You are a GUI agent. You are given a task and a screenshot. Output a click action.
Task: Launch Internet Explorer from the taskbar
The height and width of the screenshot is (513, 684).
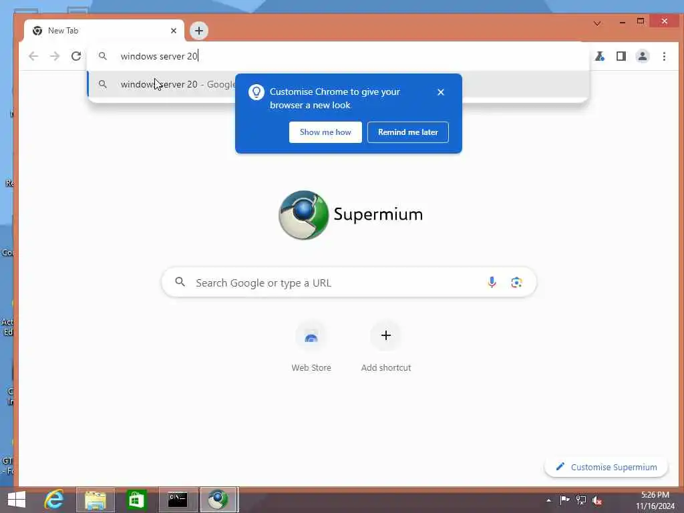pos(54,500)
